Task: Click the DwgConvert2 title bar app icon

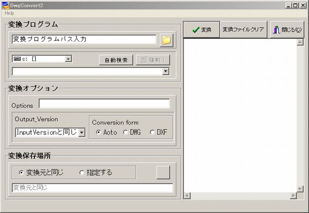Action: point(5,5)
